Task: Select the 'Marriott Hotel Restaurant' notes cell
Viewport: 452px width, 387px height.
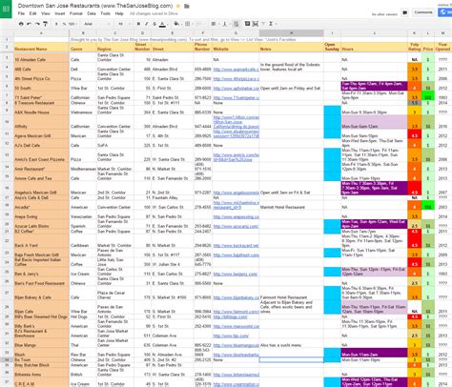Action: click(292, 205)
